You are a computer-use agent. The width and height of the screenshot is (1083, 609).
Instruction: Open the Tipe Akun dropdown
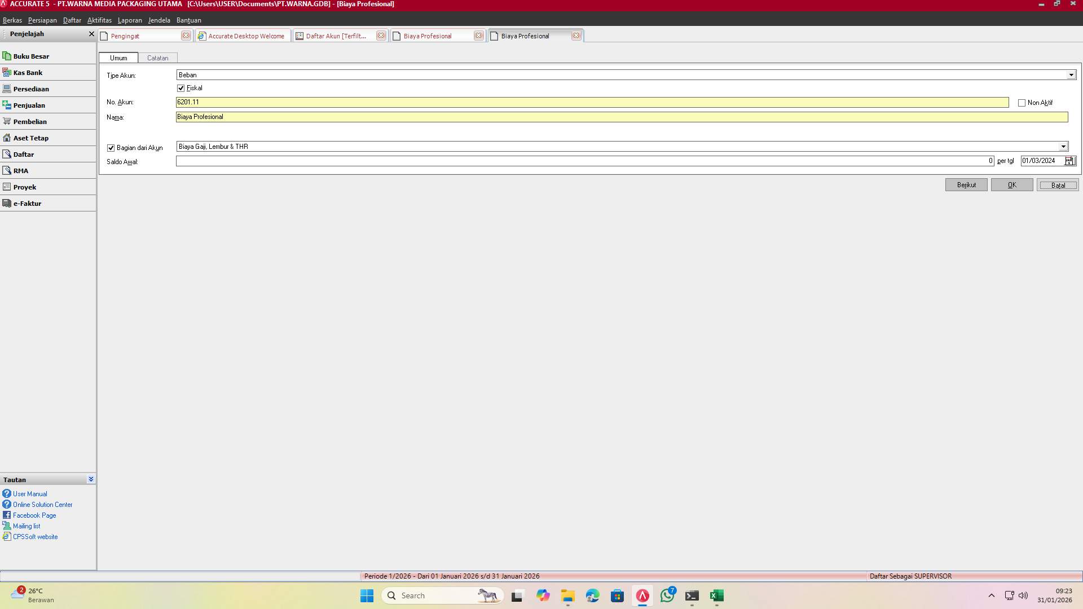pyautogui.click(x=1072, y=74)
